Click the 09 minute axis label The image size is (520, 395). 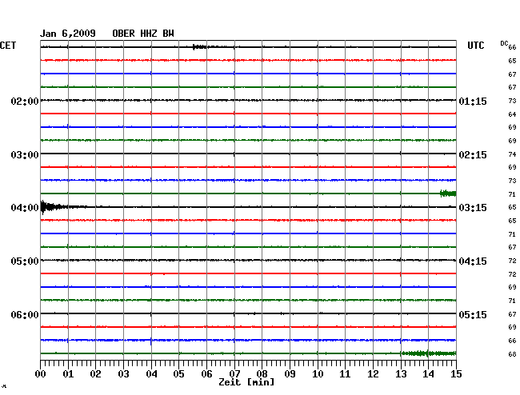click(290, 373)
